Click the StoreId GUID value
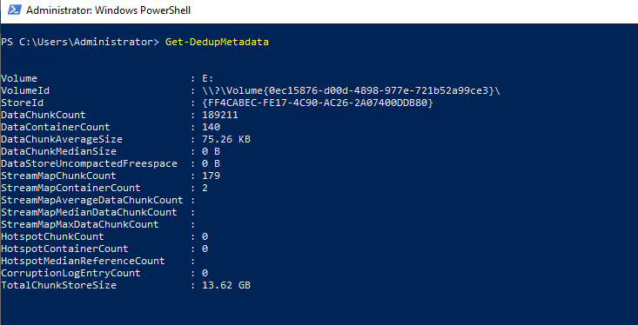 pos(318,103)
